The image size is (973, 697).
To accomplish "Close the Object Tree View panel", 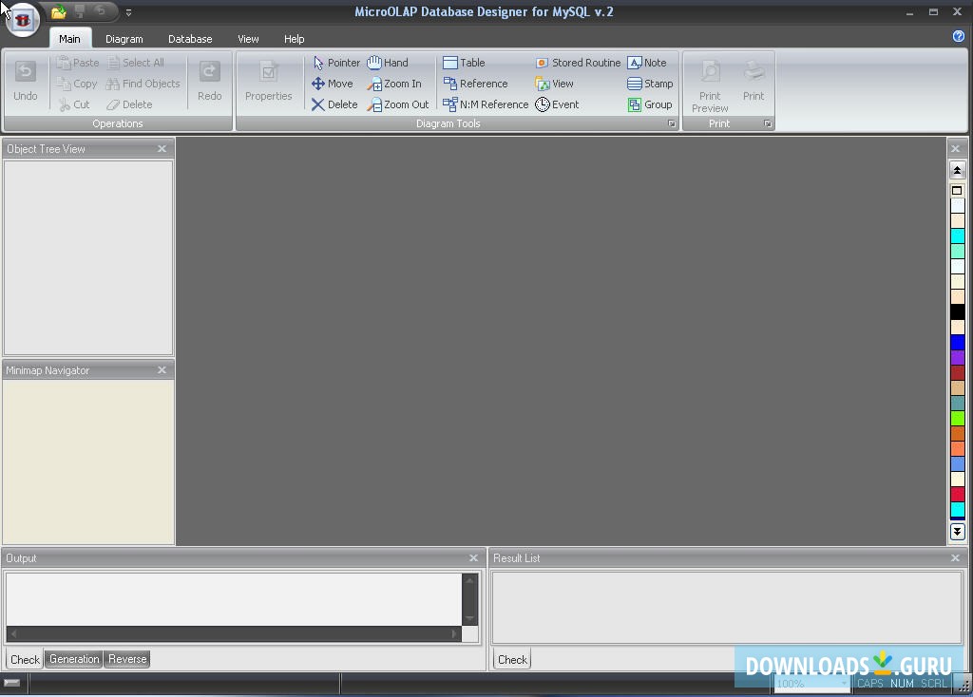I will click(x=162, y=149).
